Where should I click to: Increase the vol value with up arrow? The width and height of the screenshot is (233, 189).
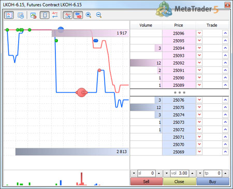[x=192, y=173]
